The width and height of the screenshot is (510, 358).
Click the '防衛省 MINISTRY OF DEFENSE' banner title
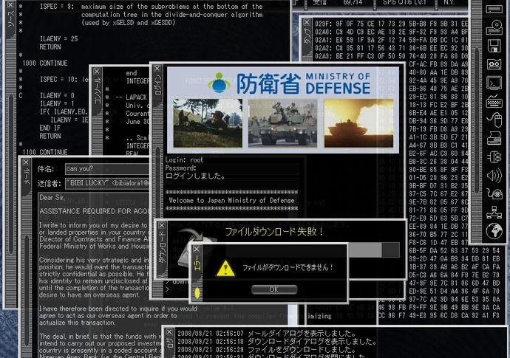(303, 83)
